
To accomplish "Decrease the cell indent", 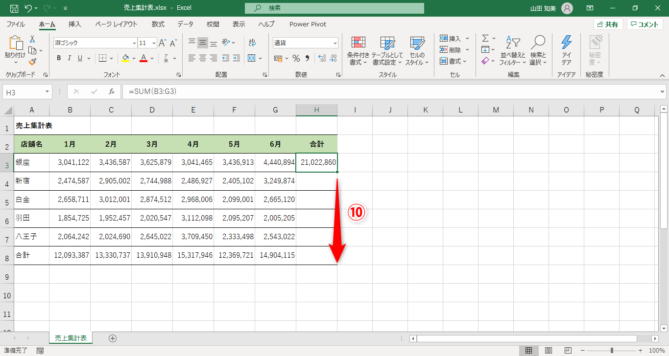I will point(225,58).
